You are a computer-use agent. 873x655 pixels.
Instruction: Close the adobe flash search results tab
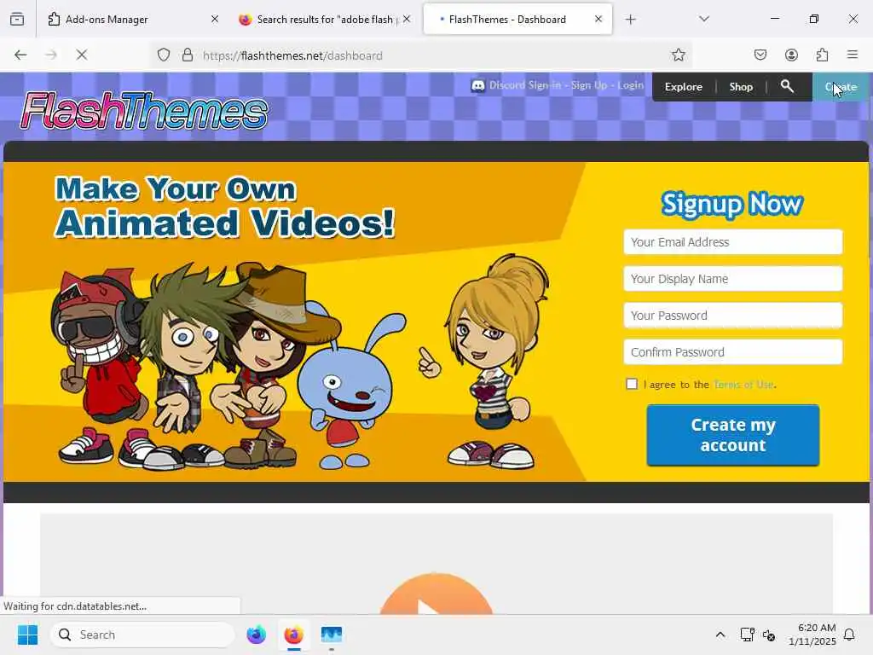pyautogui.click(x=407, y=20)
